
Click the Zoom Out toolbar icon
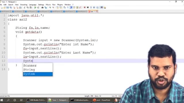53,8
